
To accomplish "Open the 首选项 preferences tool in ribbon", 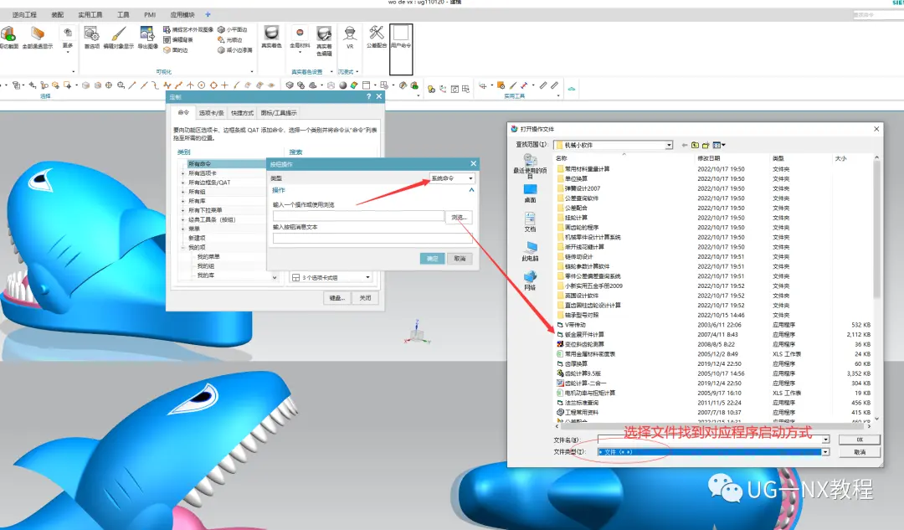I will pyautogui.click(x=92, y=37).
